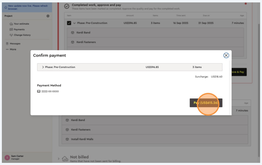The height and width of the screenshot is (165, 262).
Task: Open project settings gear icon
Action: (48, 16)
